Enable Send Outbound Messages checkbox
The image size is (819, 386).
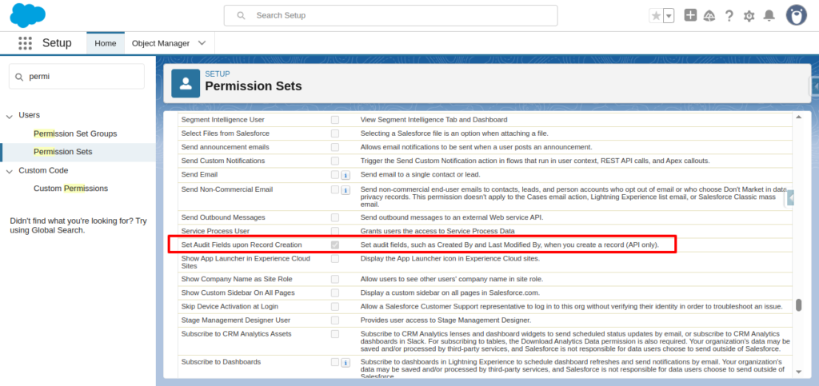[x=335, y=217]
